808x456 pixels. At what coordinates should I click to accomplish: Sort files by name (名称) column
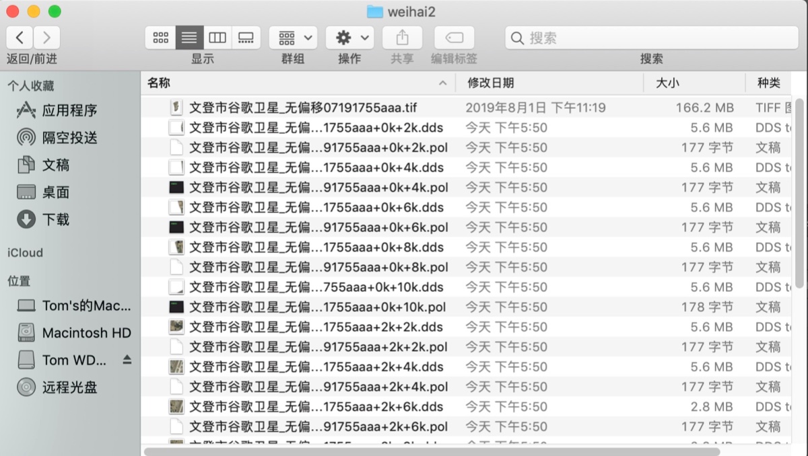click(296, 83)
